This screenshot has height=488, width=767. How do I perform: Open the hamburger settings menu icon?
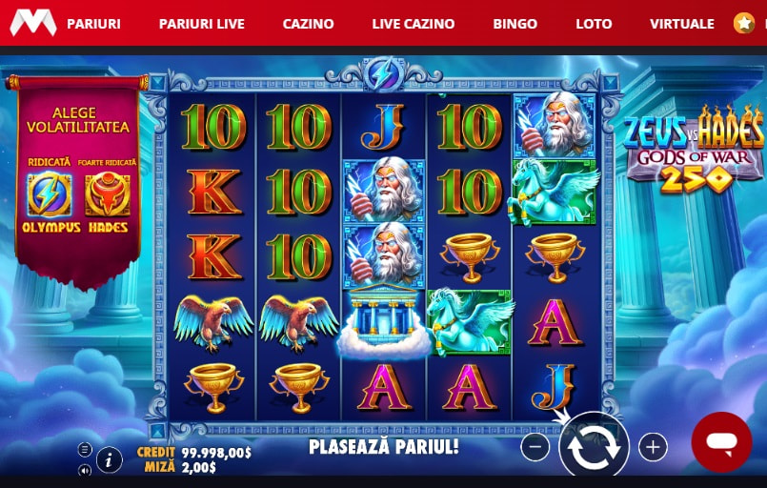tap(85, 449)
